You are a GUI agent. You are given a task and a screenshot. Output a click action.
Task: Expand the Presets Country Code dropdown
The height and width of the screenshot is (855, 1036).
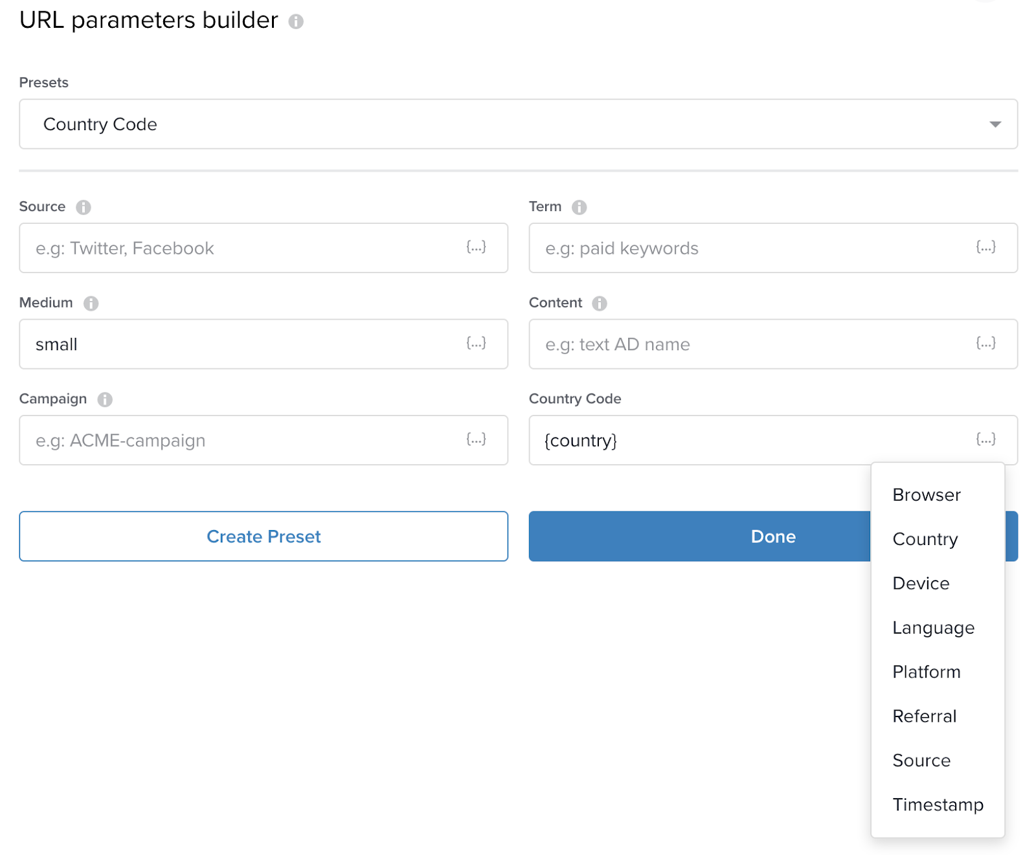(518, 124)
